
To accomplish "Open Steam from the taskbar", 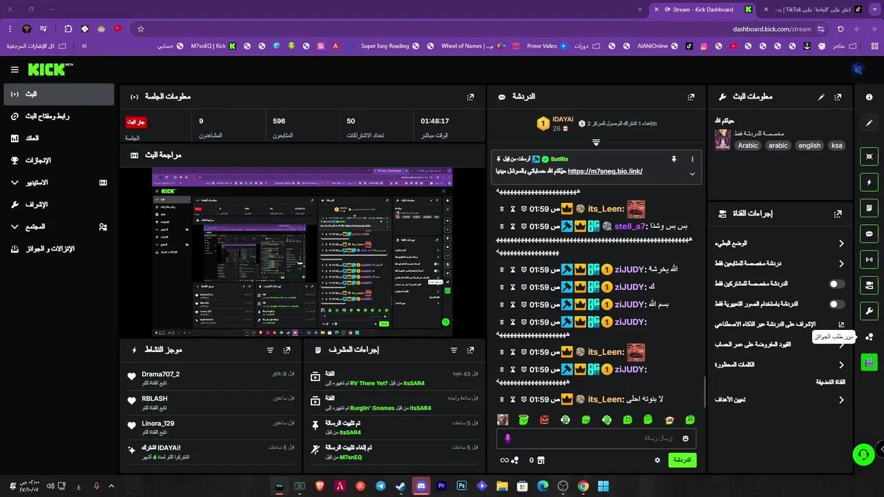I will tap(401, 486).
